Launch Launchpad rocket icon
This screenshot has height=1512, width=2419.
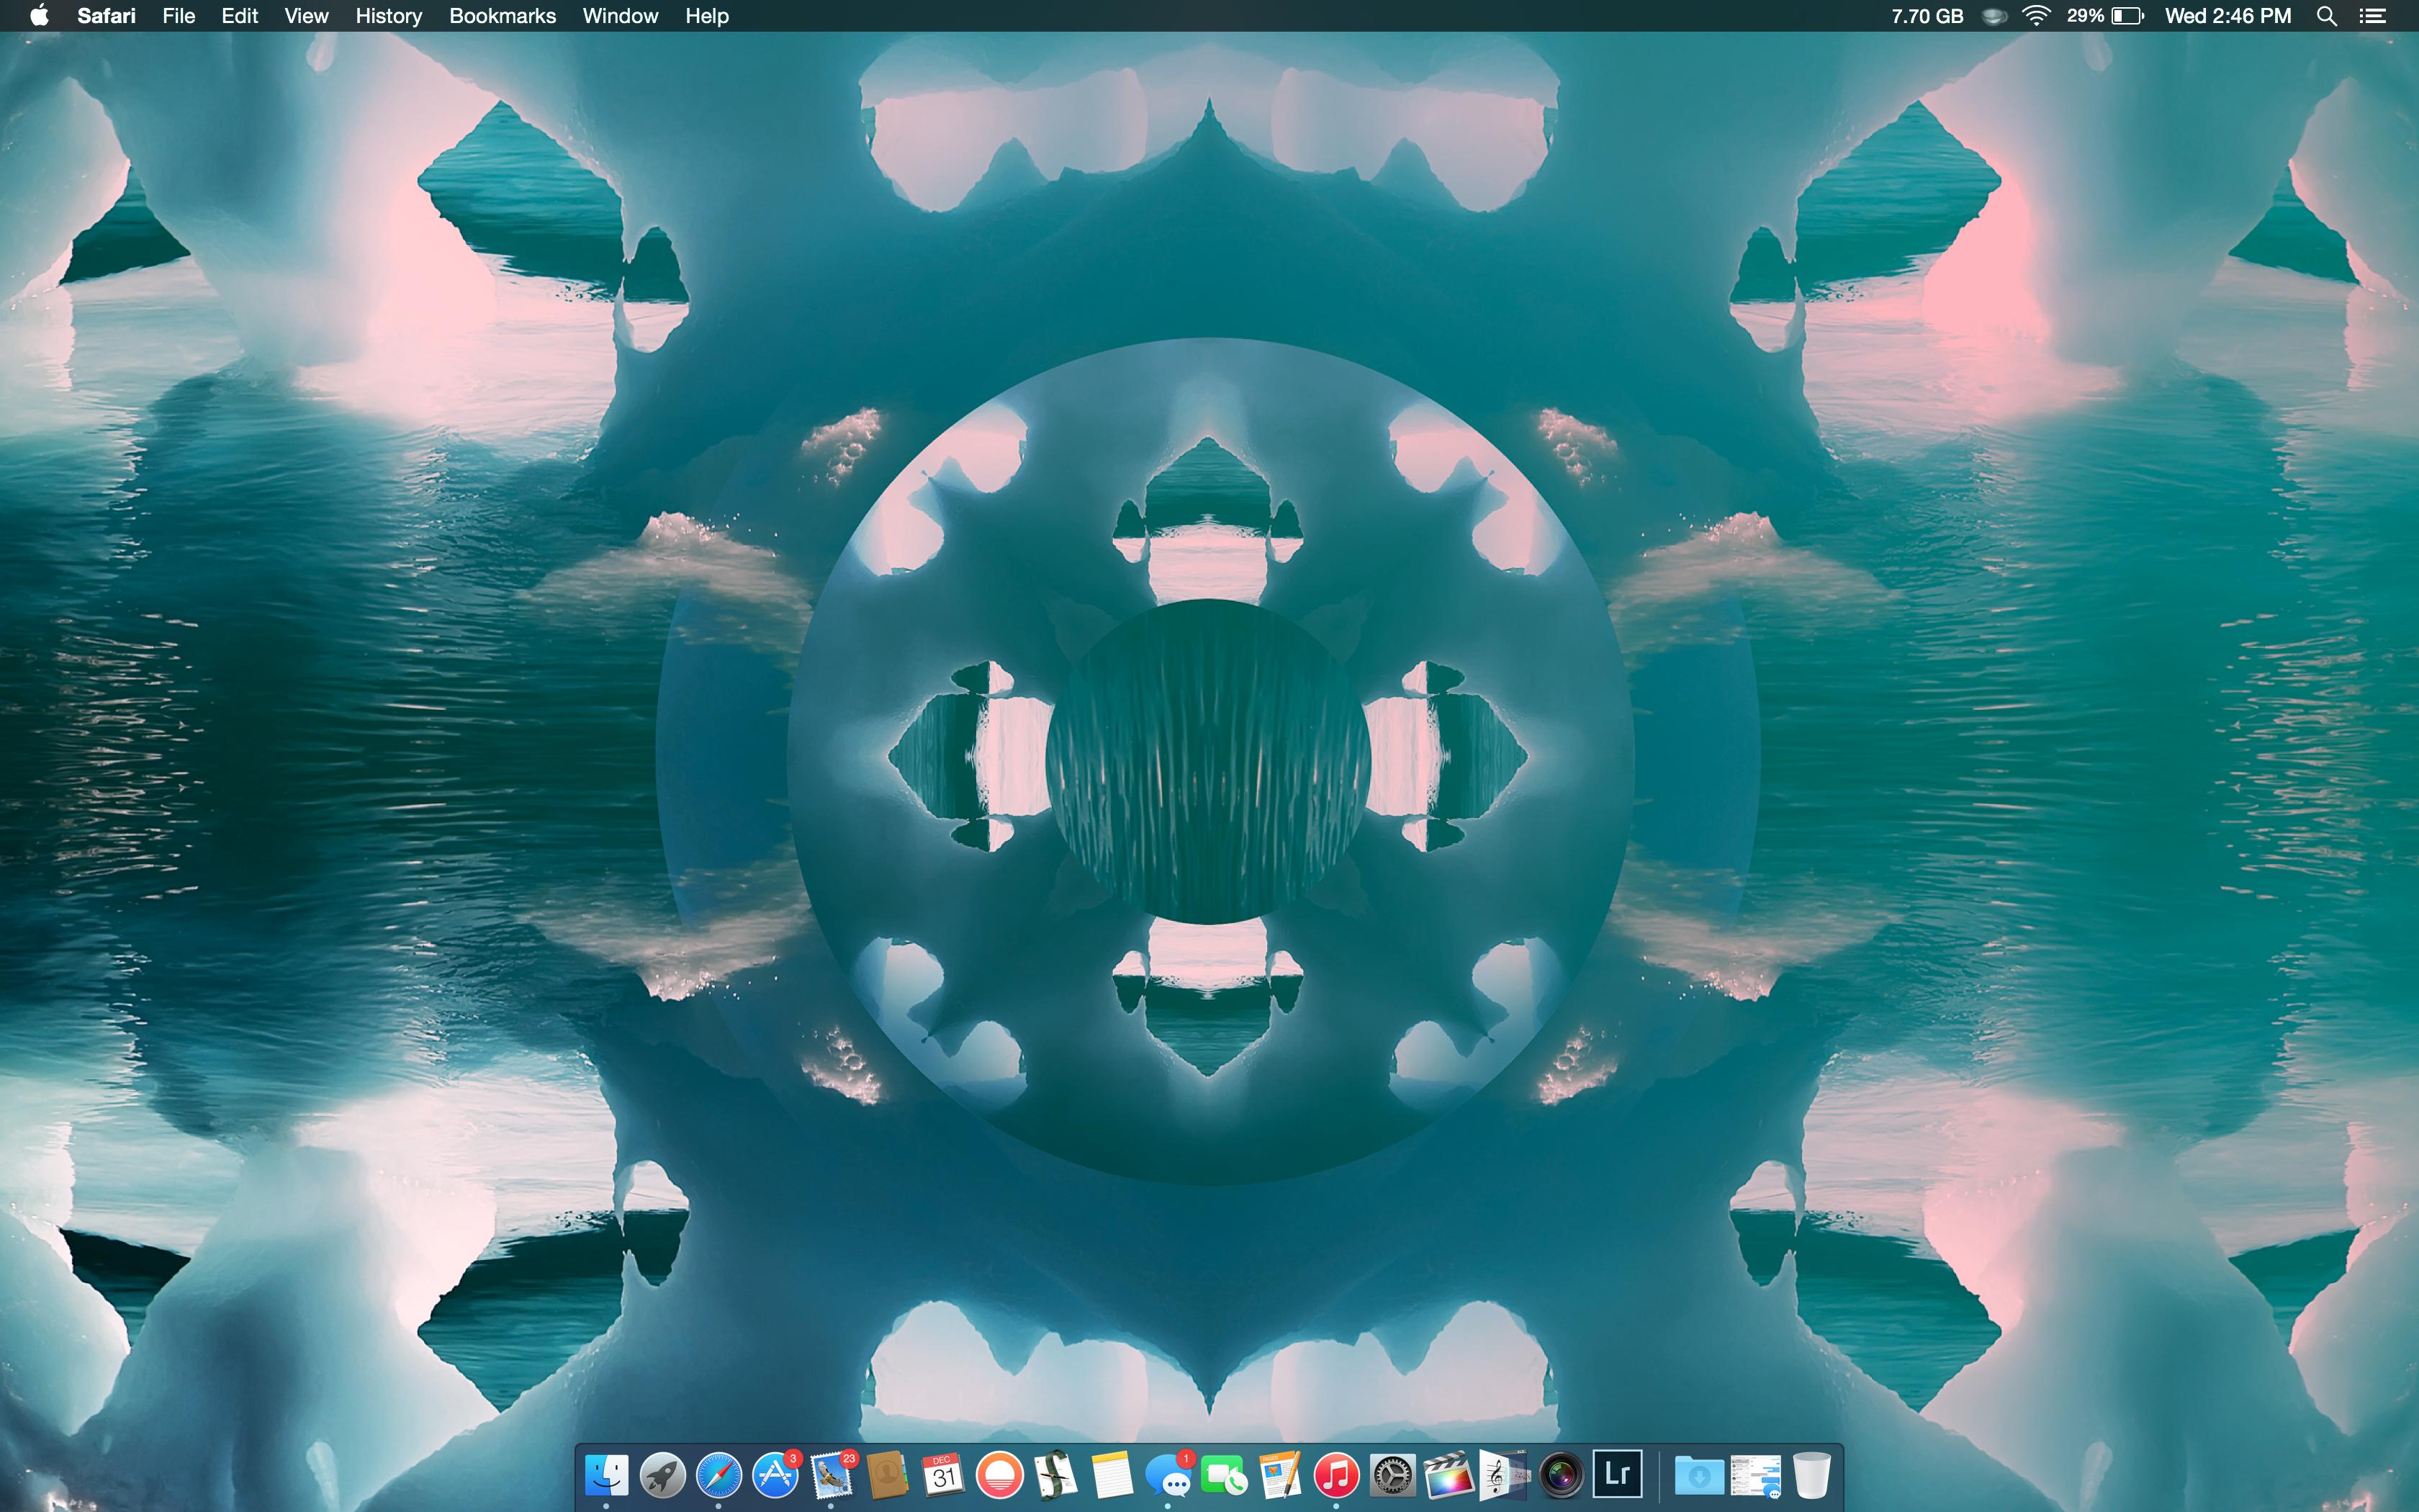click(663, 1475)
